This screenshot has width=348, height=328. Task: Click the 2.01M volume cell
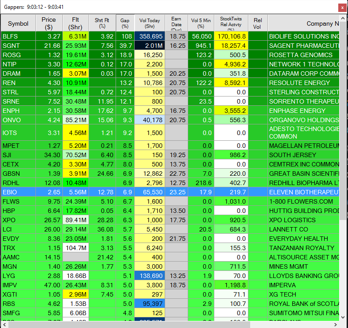pyautogui.click(x=150, y=46)
